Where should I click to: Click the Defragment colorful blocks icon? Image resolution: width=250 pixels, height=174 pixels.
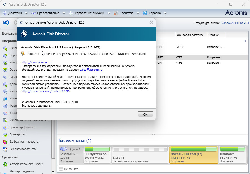point(5,142)
